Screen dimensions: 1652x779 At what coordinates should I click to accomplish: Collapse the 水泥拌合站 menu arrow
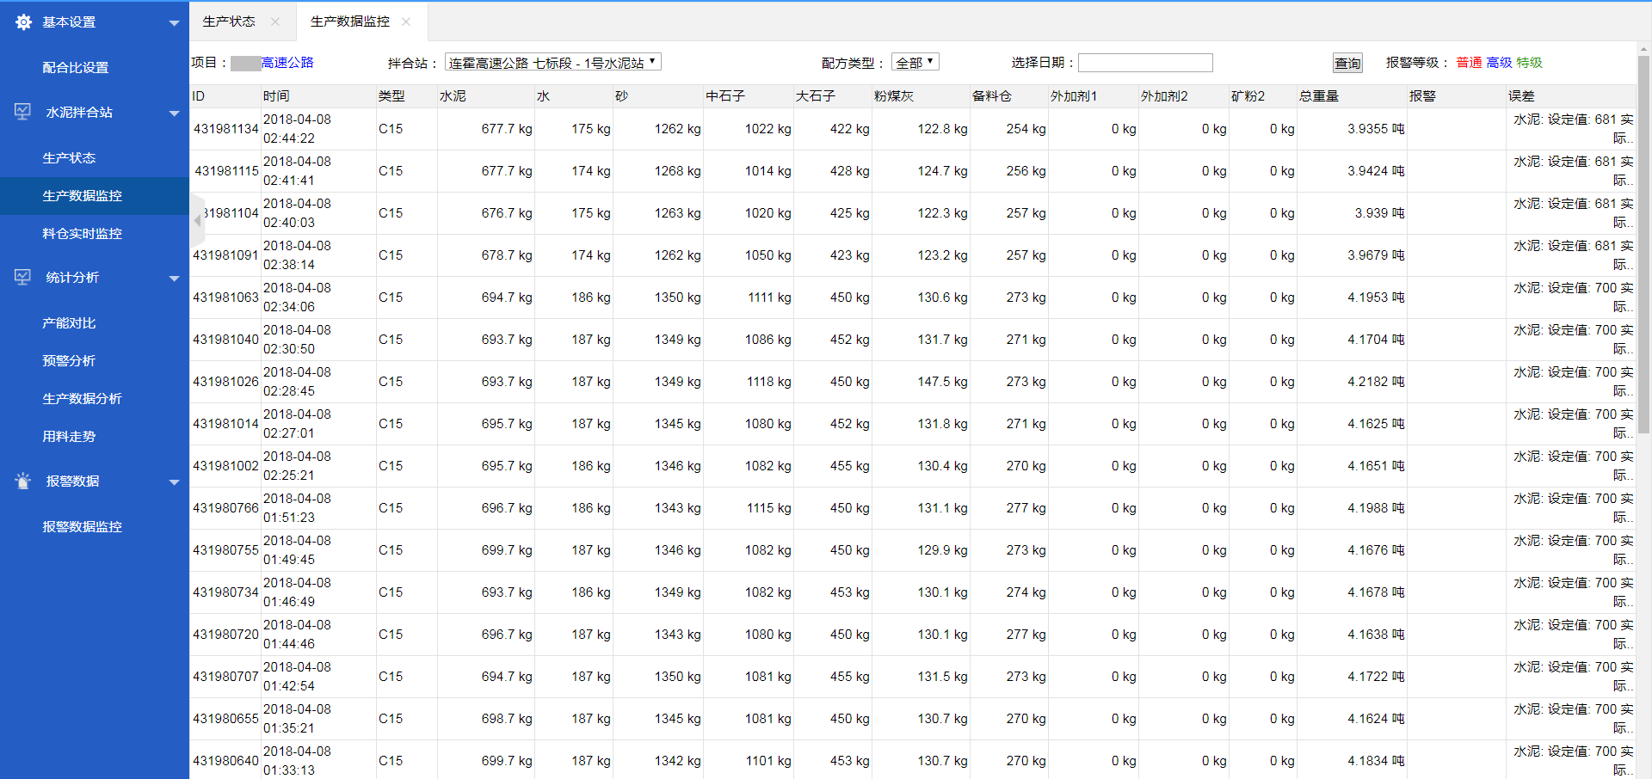(x=174, y=113)
